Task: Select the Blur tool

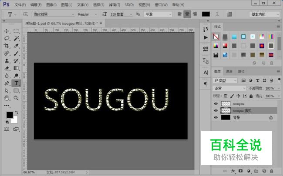Action: pyautogui.click(x=7, y=76)
